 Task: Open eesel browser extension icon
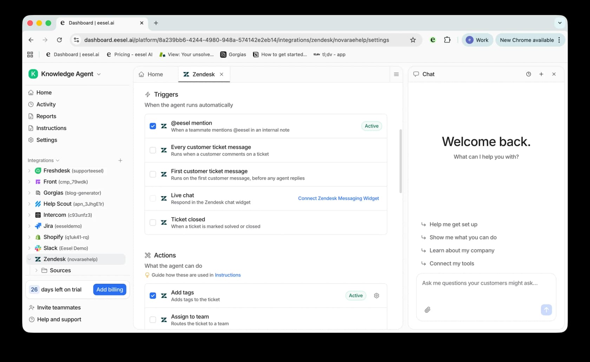[433, 40]
